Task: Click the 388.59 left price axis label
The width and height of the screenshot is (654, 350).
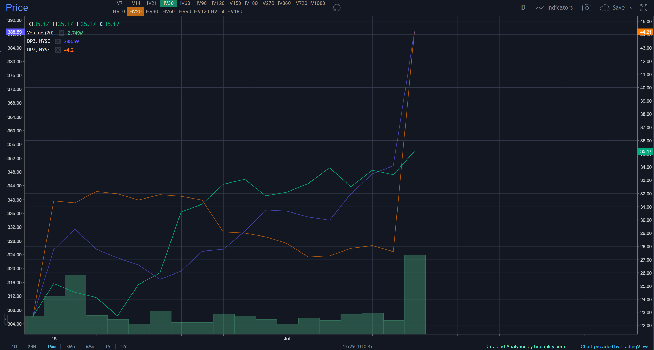Action: 15,32
